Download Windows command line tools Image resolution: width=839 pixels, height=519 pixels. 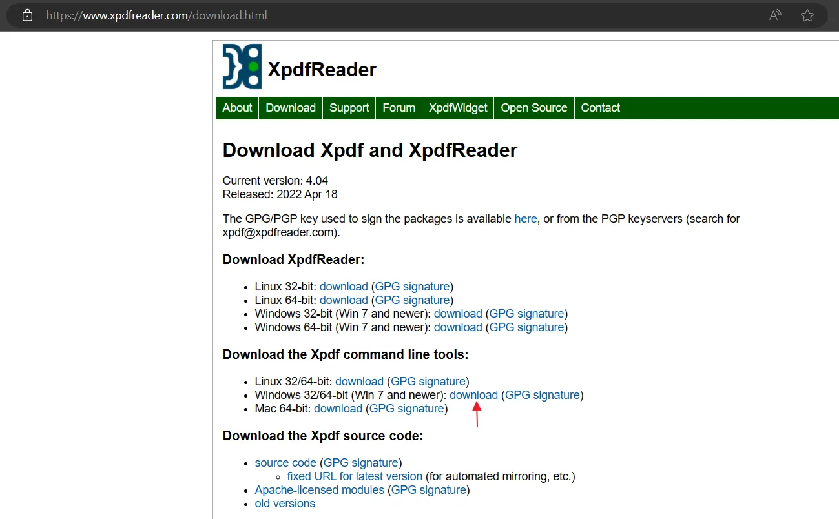[x=473, y=394]
